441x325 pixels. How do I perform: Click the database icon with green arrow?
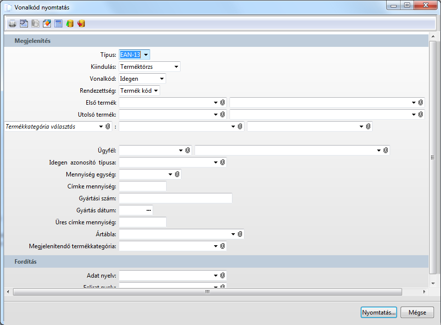[x=70, y=23]
